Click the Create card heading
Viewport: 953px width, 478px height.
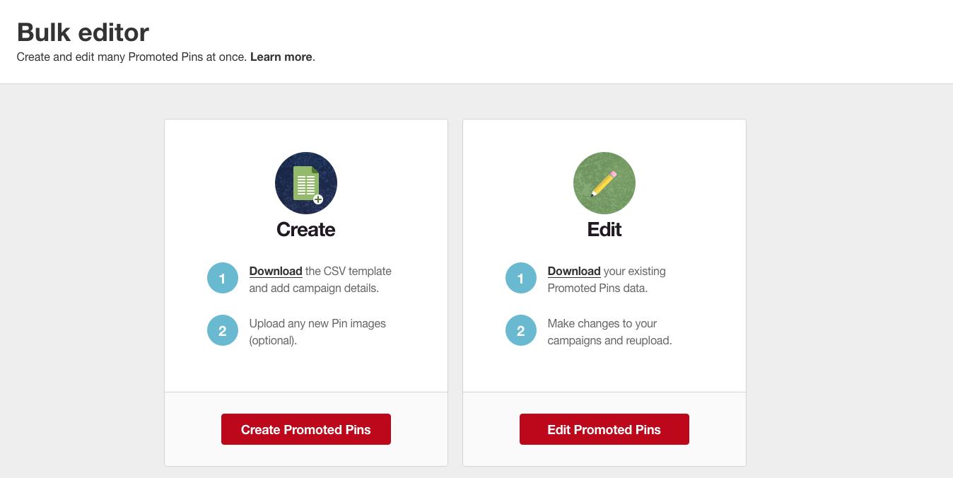coord(306,229)
